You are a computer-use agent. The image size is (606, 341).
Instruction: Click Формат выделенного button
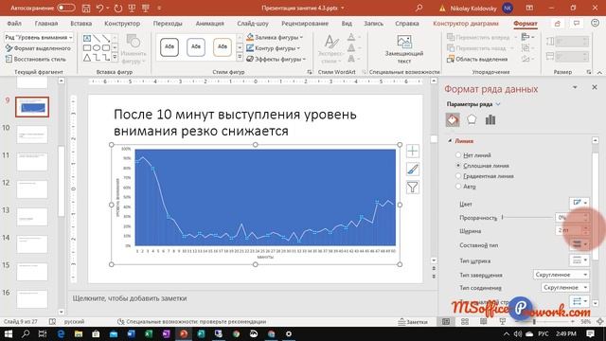pos(38,48)
